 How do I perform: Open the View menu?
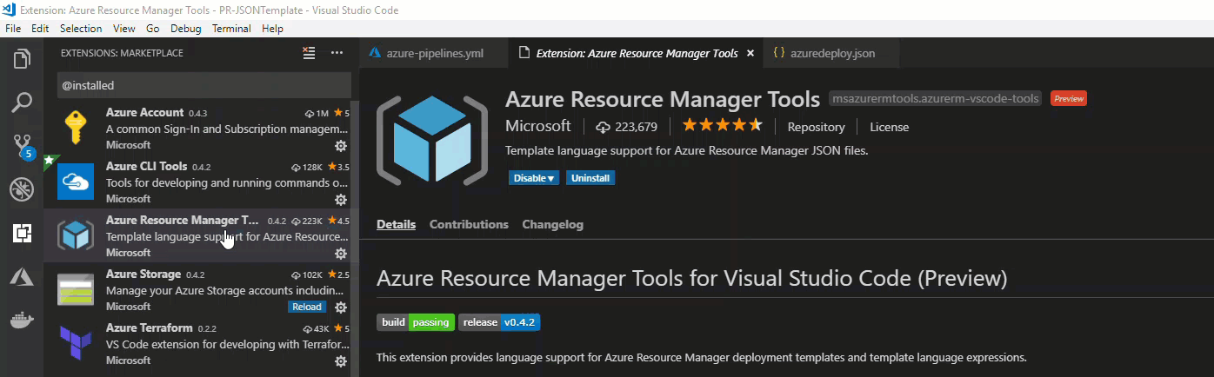[x=124, y=29]
